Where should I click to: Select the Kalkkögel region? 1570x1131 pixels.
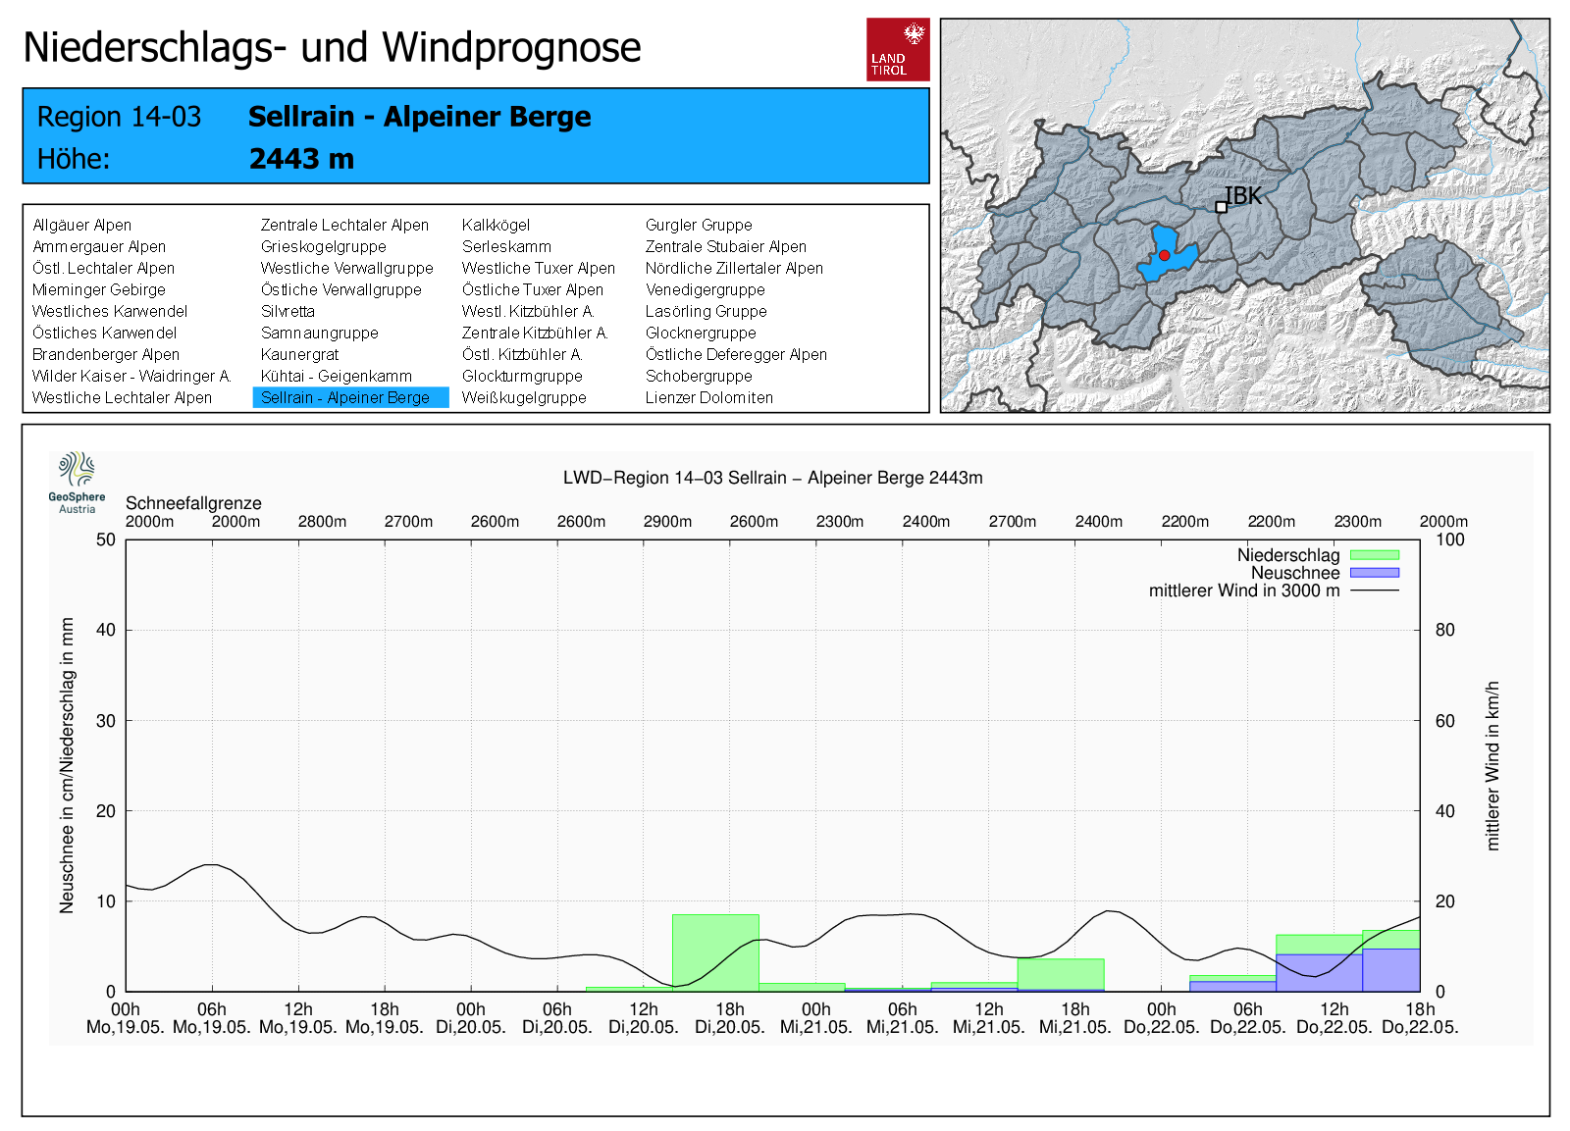pyautogui.click(x=496, y=226)
